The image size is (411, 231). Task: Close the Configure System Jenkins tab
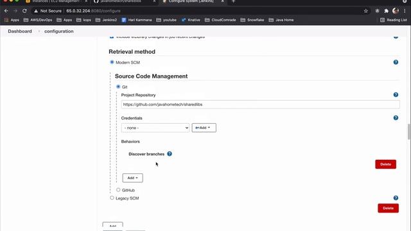pyautogui.click(x=222, y=1)
